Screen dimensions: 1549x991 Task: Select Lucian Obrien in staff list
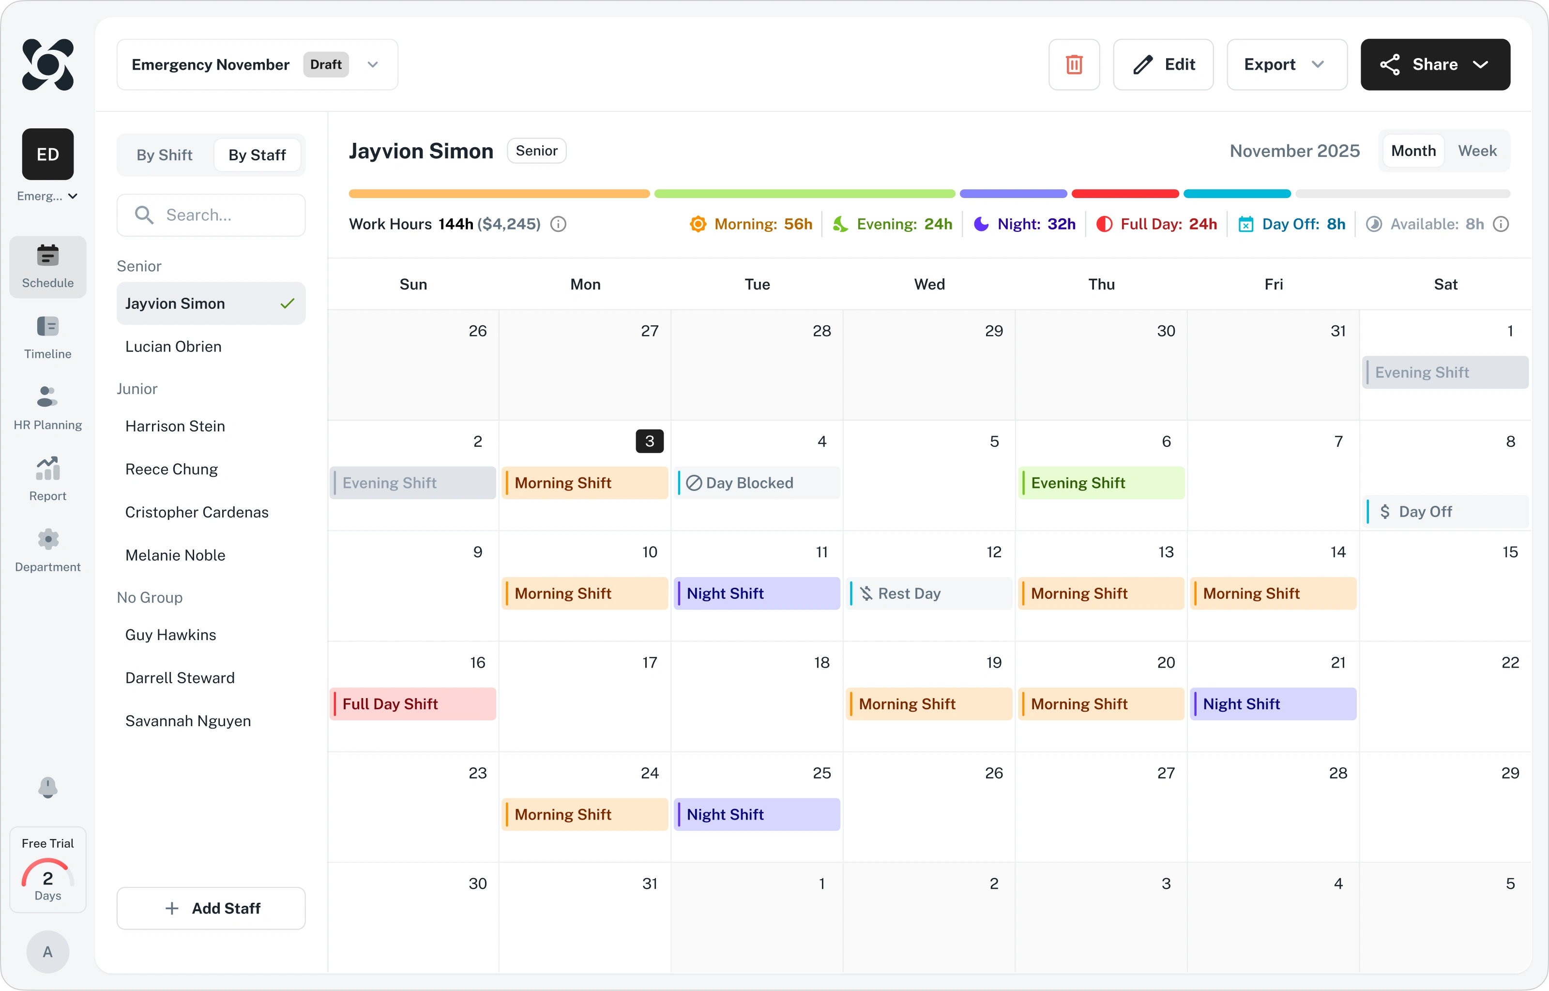point(173,346)
